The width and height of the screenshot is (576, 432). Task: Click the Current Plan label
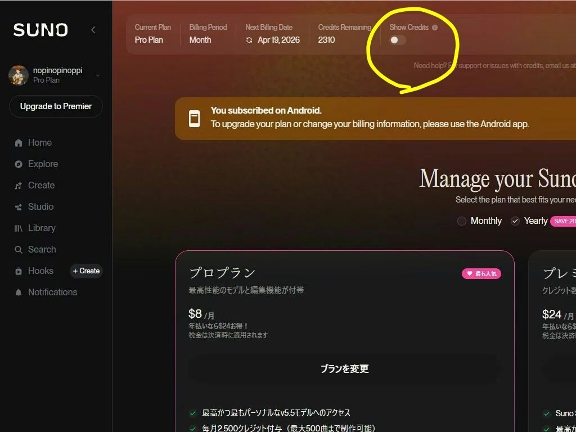(x=153, y=27)
